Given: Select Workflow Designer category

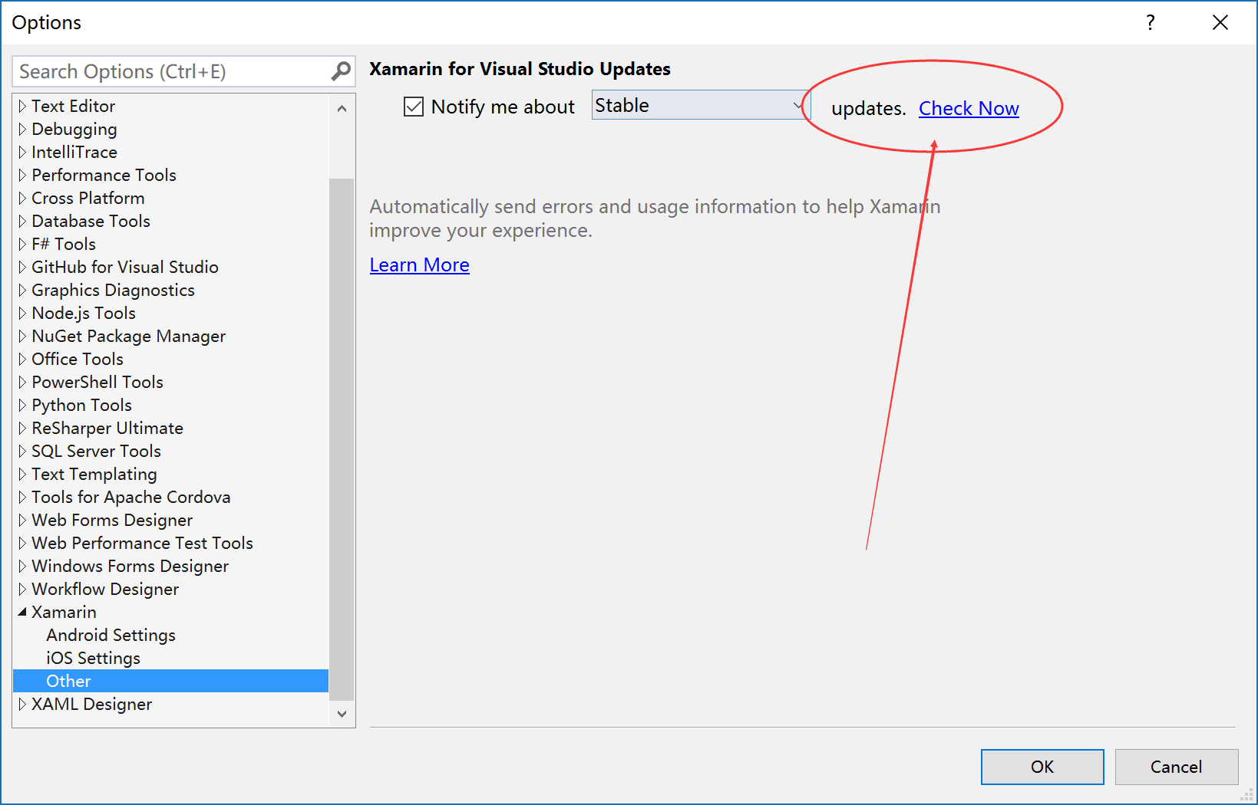Looking at the screenshot, I should [x=105, y=589].
